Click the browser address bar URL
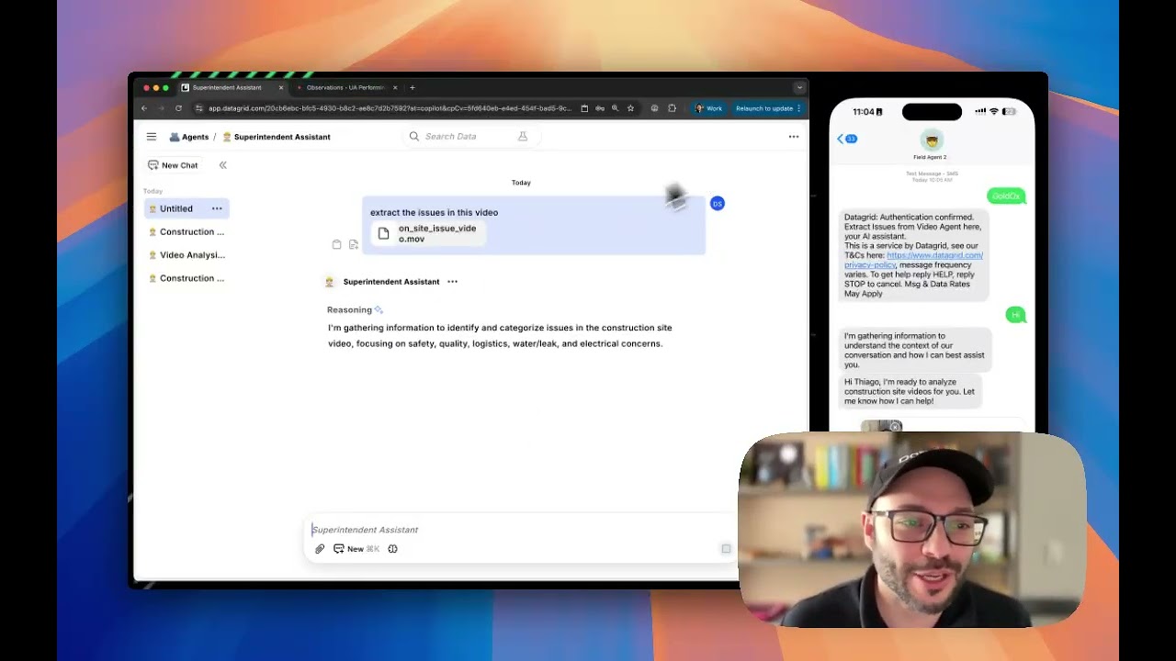The image size is (1176, 661). [390, 108]
